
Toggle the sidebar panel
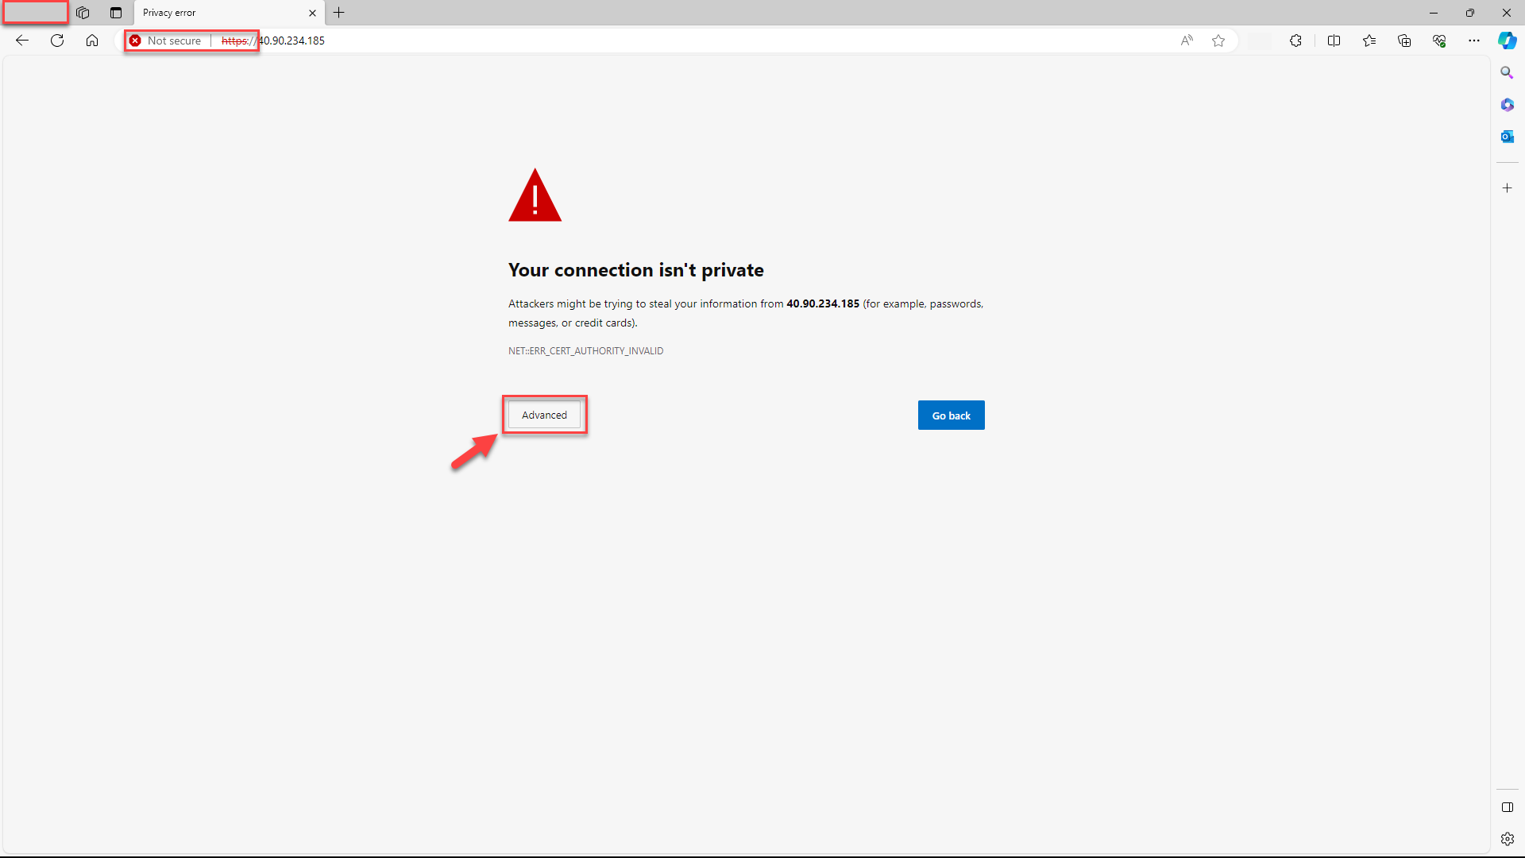click(x=1508, y=807)
